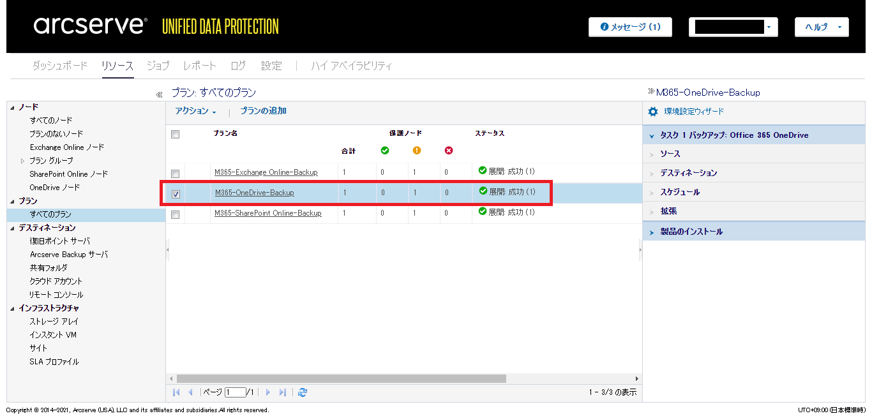This screenshot has width=872, height=416.
Task: Open the M365-Exchange Online-Backup plan link
Action: 266,172
